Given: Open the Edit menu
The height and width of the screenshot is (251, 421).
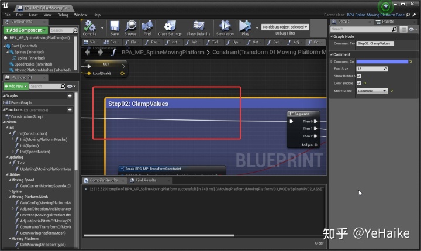Looking at the screenshot, I should [x=19, y=15].
